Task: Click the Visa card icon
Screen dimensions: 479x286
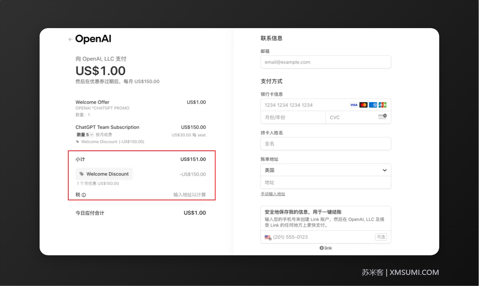Action: pos(354,105)
